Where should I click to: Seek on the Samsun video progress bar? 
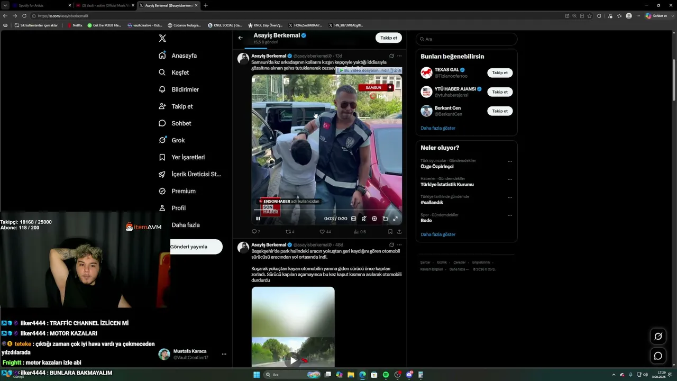point(327,210)
